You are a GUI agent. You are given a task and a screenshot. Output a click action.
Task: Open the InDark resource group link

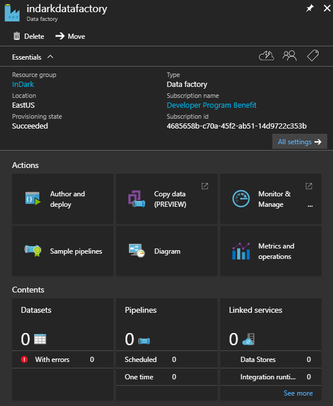tap(23, 85)
